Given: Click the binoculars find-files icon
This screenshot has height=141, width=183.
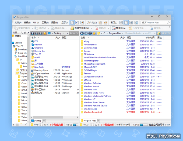Looking at the screenshot, I should point(105,23).
